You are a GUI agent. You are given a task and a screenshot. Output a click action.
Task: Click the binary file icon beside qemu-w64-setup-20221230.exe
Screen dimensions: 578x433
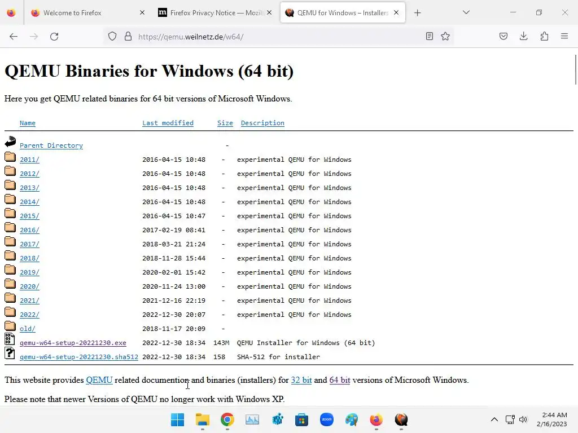click(10, 339)
